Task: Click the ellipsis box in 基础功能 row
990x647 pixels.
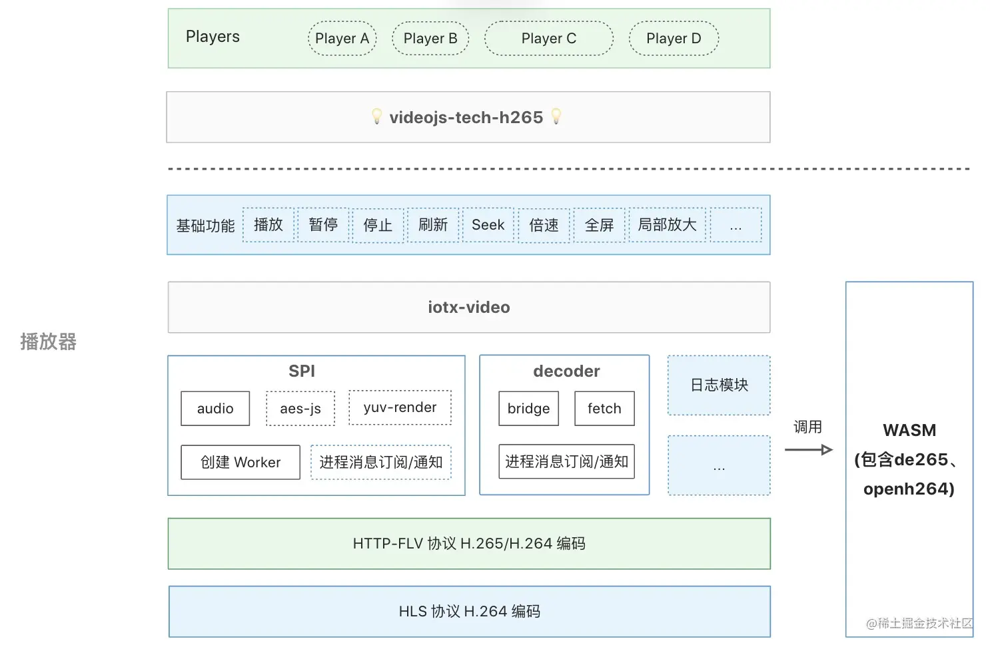Action: pyautogui.click(x=736, y=225)
